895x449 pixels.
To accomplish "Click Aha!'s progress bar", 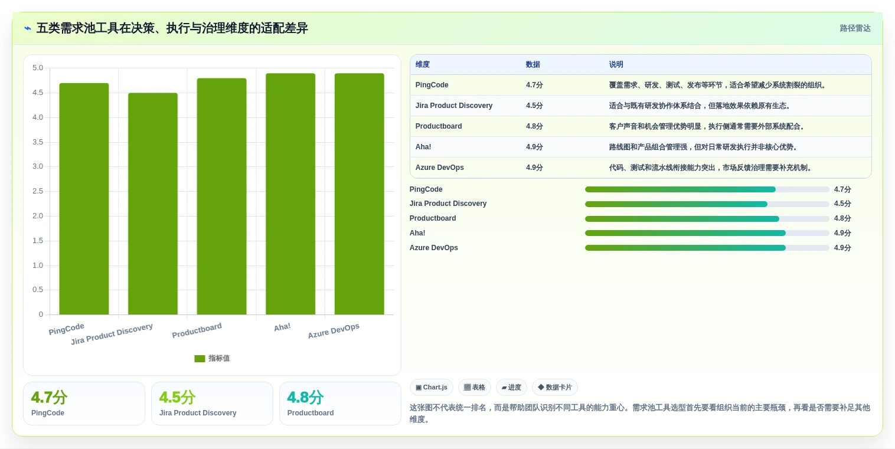I will [x=707, y=233].
